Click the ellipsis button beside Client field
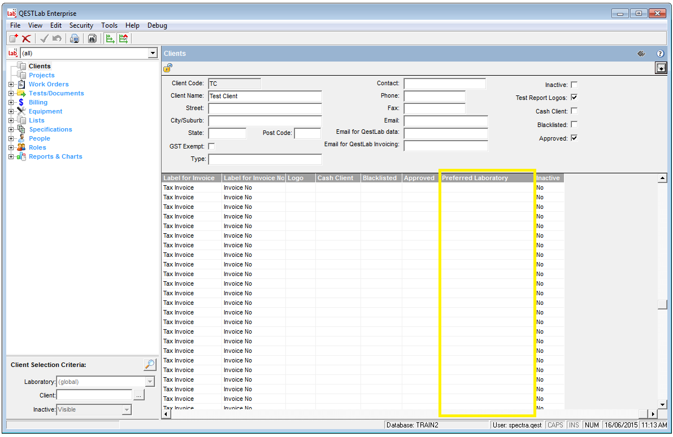The image size is (673, 437). [139, 395]
